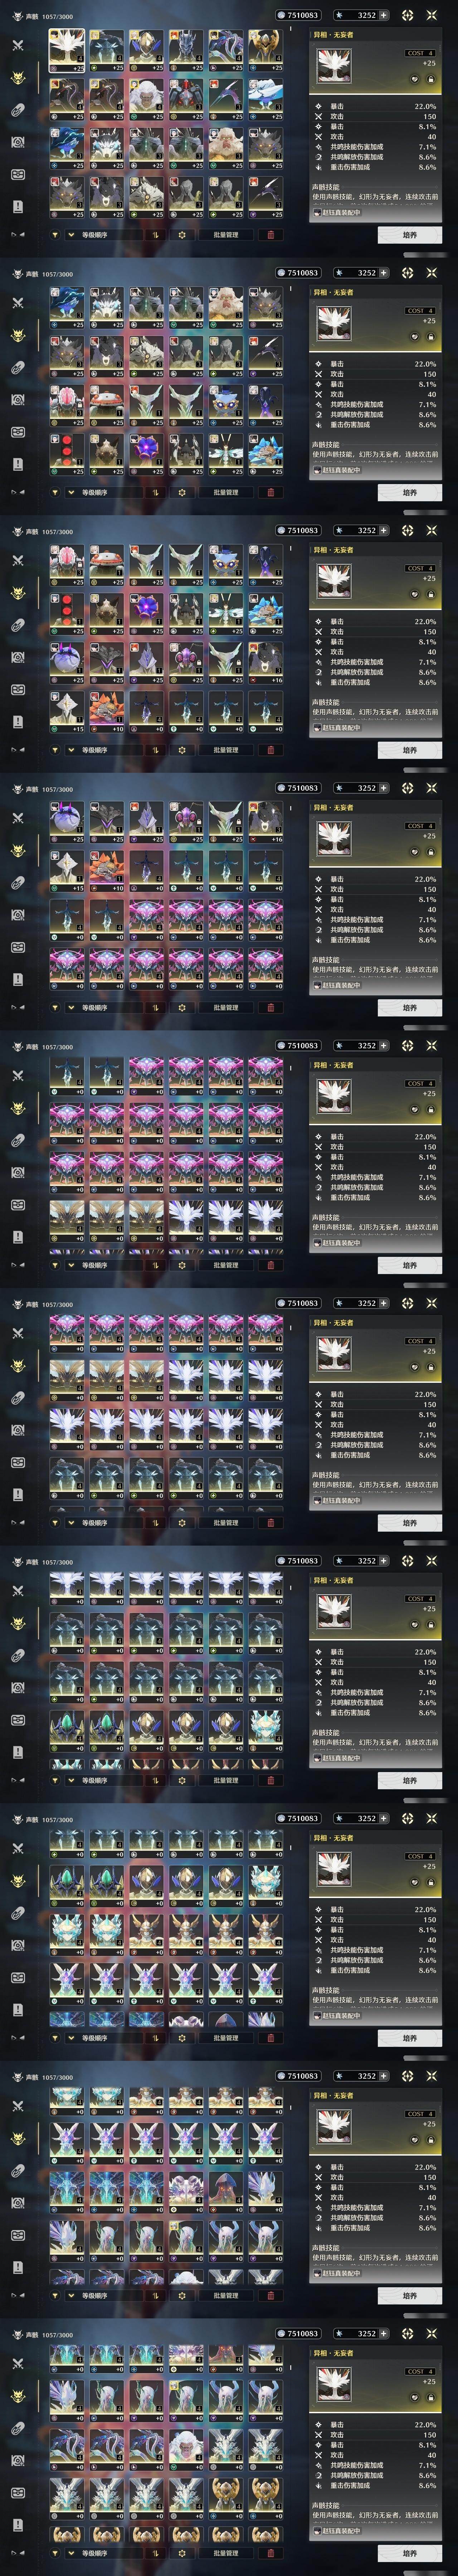Image resolution: width=458 pixels, height=2576 pixels.
Task: Select the first highlighted +25 echo thumbnail, top panel
Action: tap(67, 50)
